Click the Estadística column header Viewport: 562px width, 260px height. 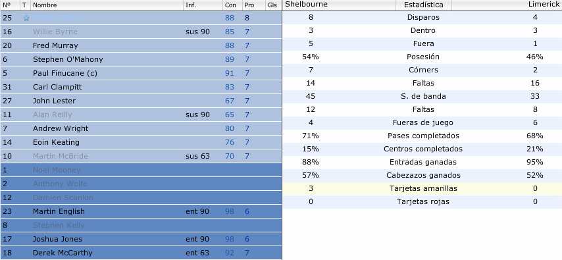(x=423, y=5)
